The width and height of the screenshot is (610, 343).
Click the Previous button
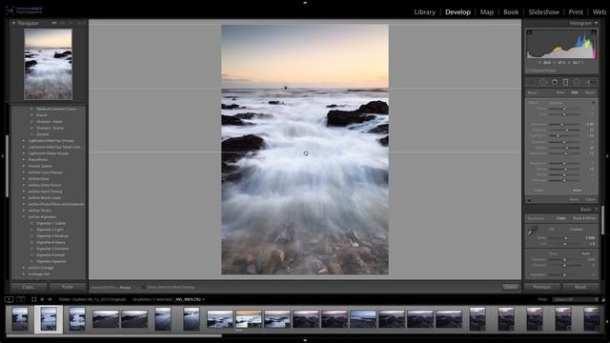click(x=542, y=287)
